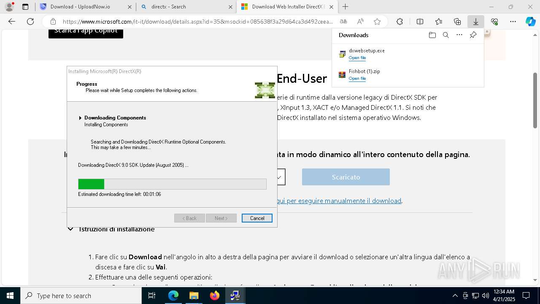Open file link under dxwebsetup.exe

(x=357, y=58)
